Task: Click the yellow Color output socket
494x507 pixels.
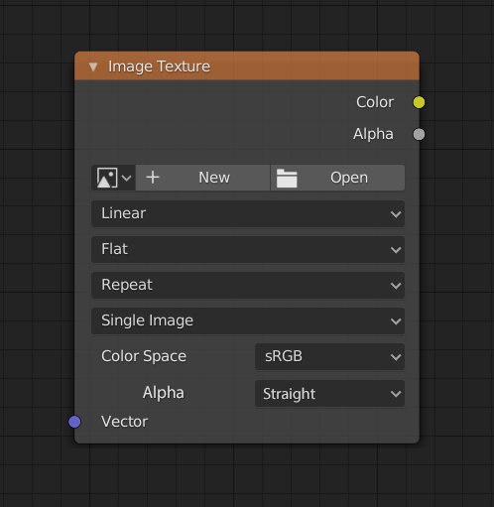Action: (x=419, y=102)
